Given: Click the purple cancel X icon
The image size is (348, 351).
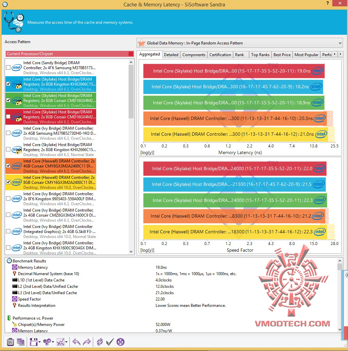Looking at the screenshot, I should coord(120,342).
